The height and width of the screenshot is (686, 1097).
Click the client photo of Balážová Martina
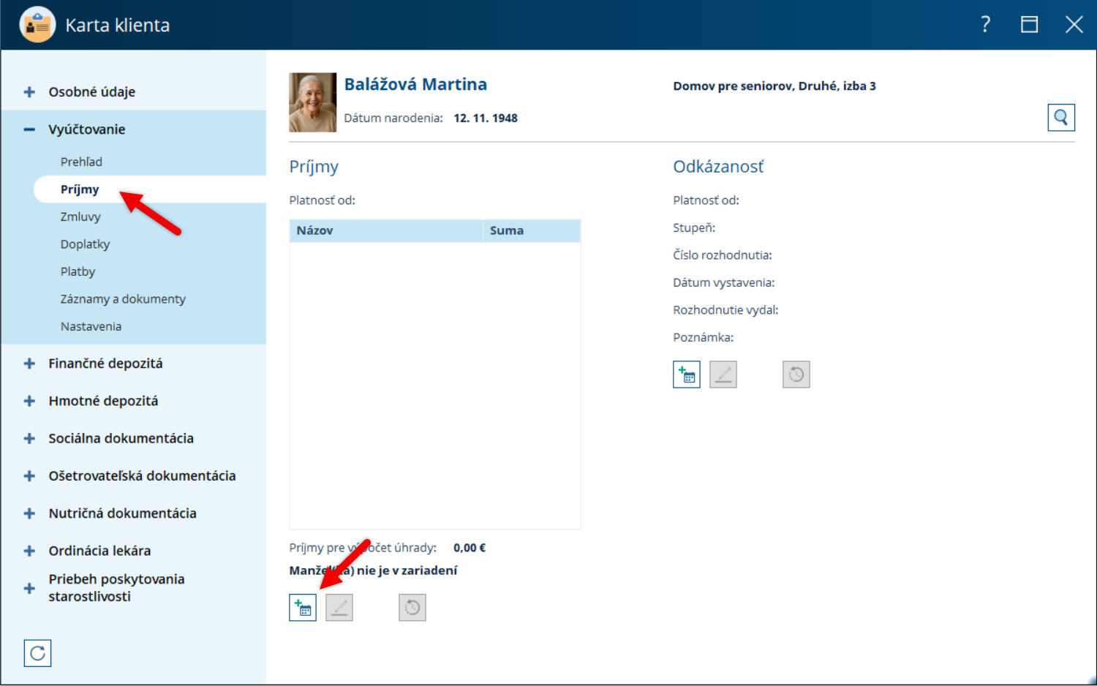coord(313,102)
